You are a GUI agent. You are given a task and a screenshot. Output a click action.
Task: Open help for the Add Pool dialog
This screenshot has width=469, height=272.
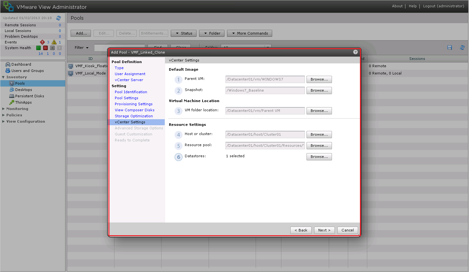coord(355,52)
